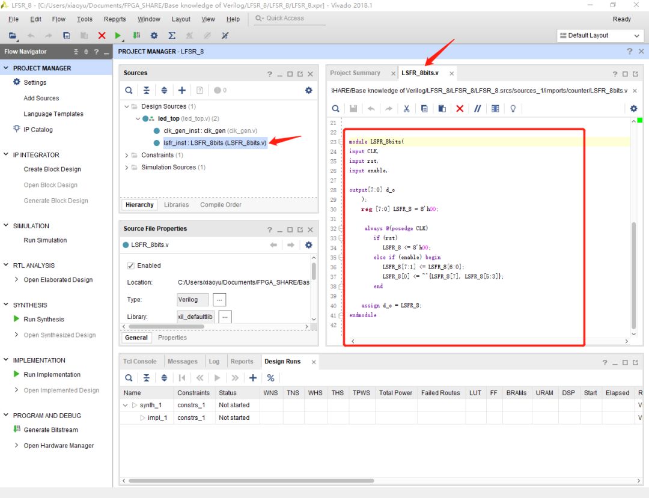Toggle line comments with slashes icon

click(x=477, y=108)
